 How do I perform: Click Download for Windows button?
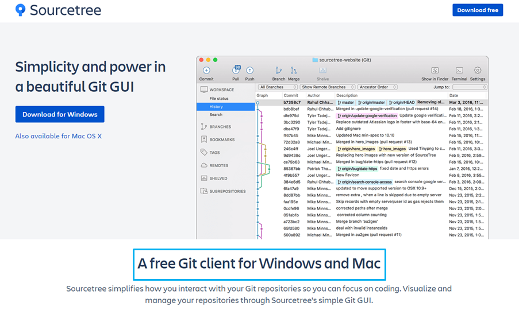tap(60, 114)
